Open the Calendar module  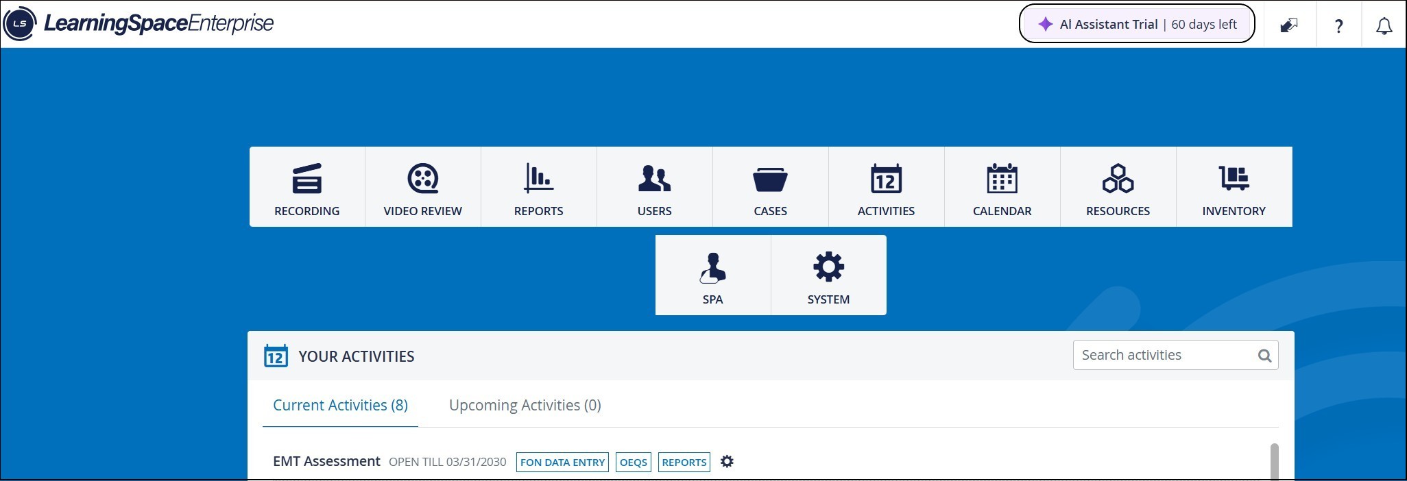pos(1002,186)
